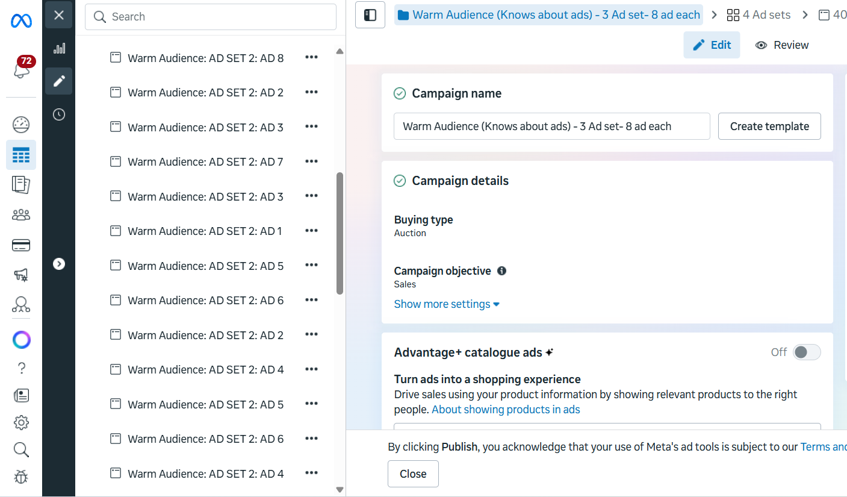Toggle Advantage+ catalogue ads switch

tap(806, 352)
